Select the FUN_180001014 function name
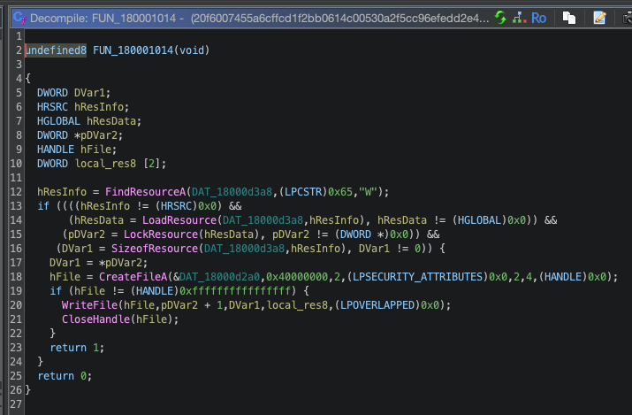Image resolution: width=632 pixels, height=415 pixels. (x=133, y=50)
